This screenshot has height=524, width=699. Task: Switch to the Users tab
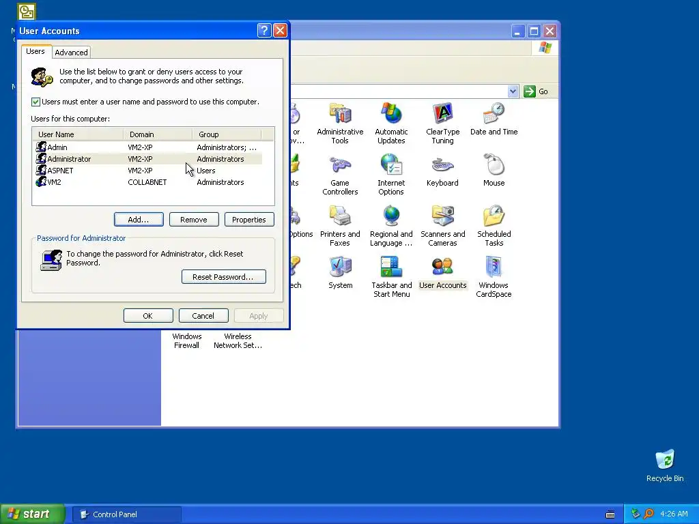35,51
